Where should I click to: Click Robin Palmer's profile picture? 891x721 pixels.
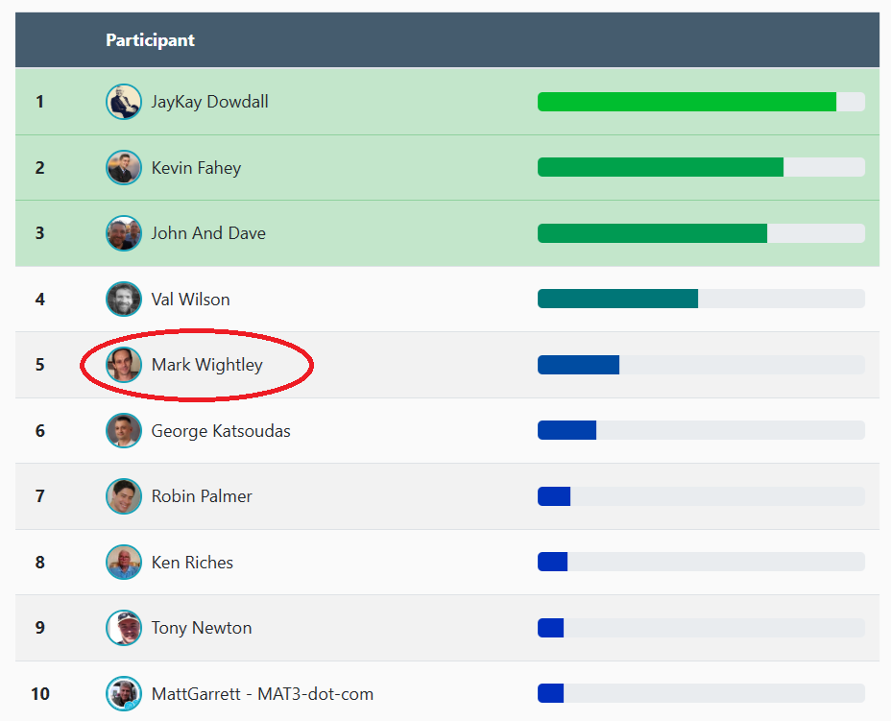click(124, 496)
